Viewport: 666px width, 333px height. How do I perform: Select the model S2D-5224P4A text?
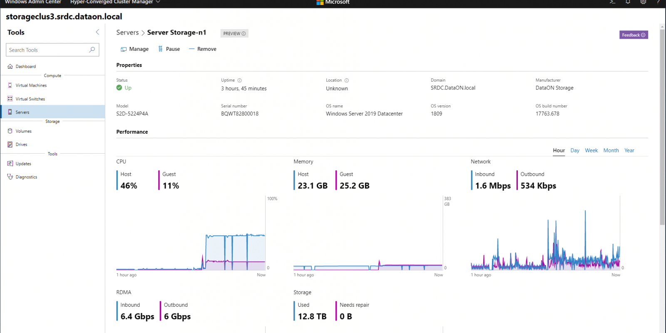tap(132, 114)
